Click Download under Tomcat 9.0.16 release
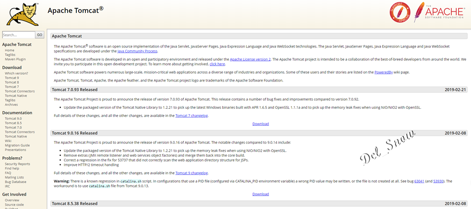 (260, 194)
